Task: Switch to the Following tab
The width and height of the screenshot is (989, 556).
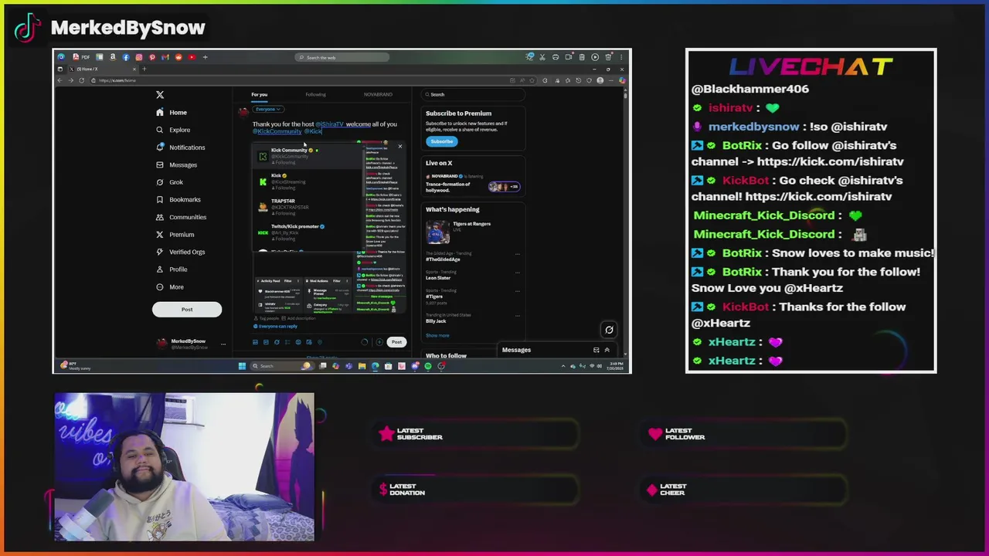Action: pos(315,95)
